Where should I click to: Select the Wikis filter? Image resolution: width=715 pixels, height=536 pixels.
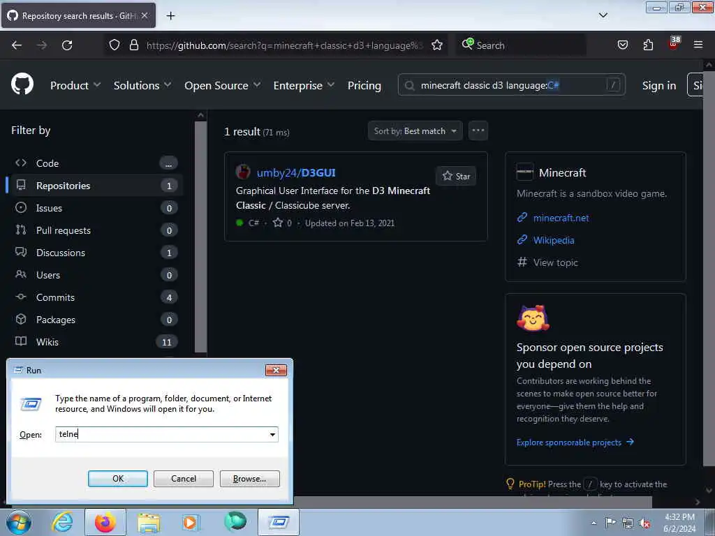point(95,342)
